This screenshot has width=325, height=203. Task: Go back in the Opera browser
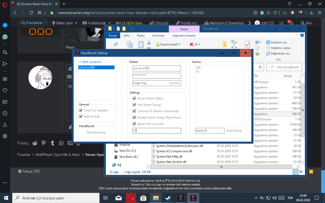pos(15,13)
